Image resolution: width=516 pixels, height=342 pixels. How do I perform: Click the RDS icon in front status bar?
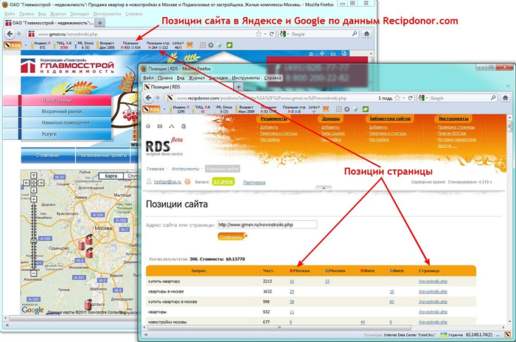click(508, 335)
